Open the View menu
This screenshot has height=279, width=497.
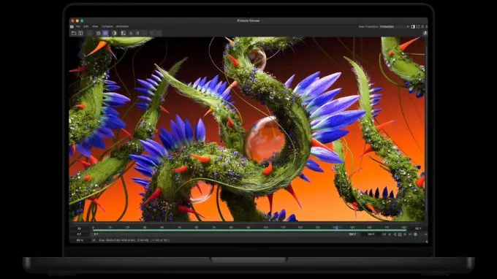click(x=95, y=26)
